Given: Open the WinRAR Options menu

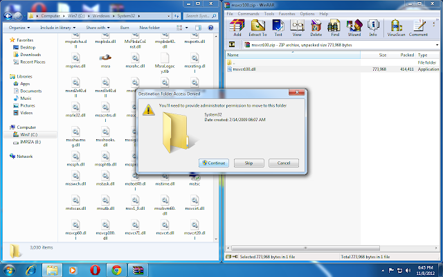Looking at the screenshot, I should [x=307, y=14].
